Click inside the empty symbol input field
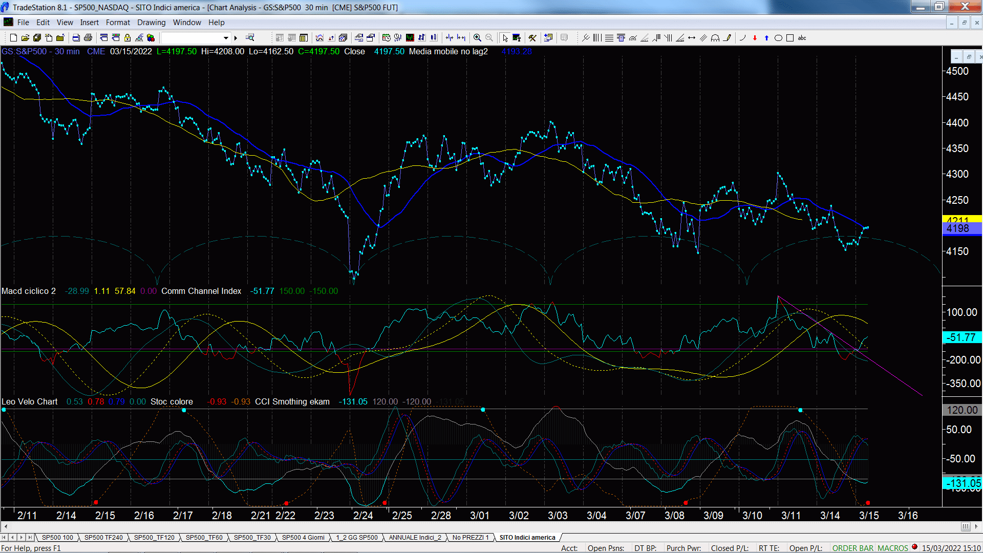Image resolution: width=983 pixels, height=553 pixels. point(191,38)
